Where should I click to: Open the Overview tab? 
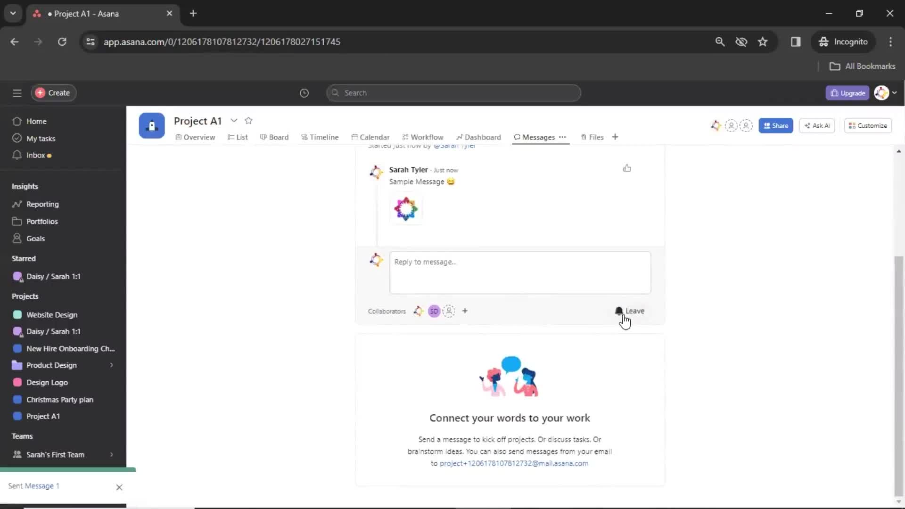[195, 137]
